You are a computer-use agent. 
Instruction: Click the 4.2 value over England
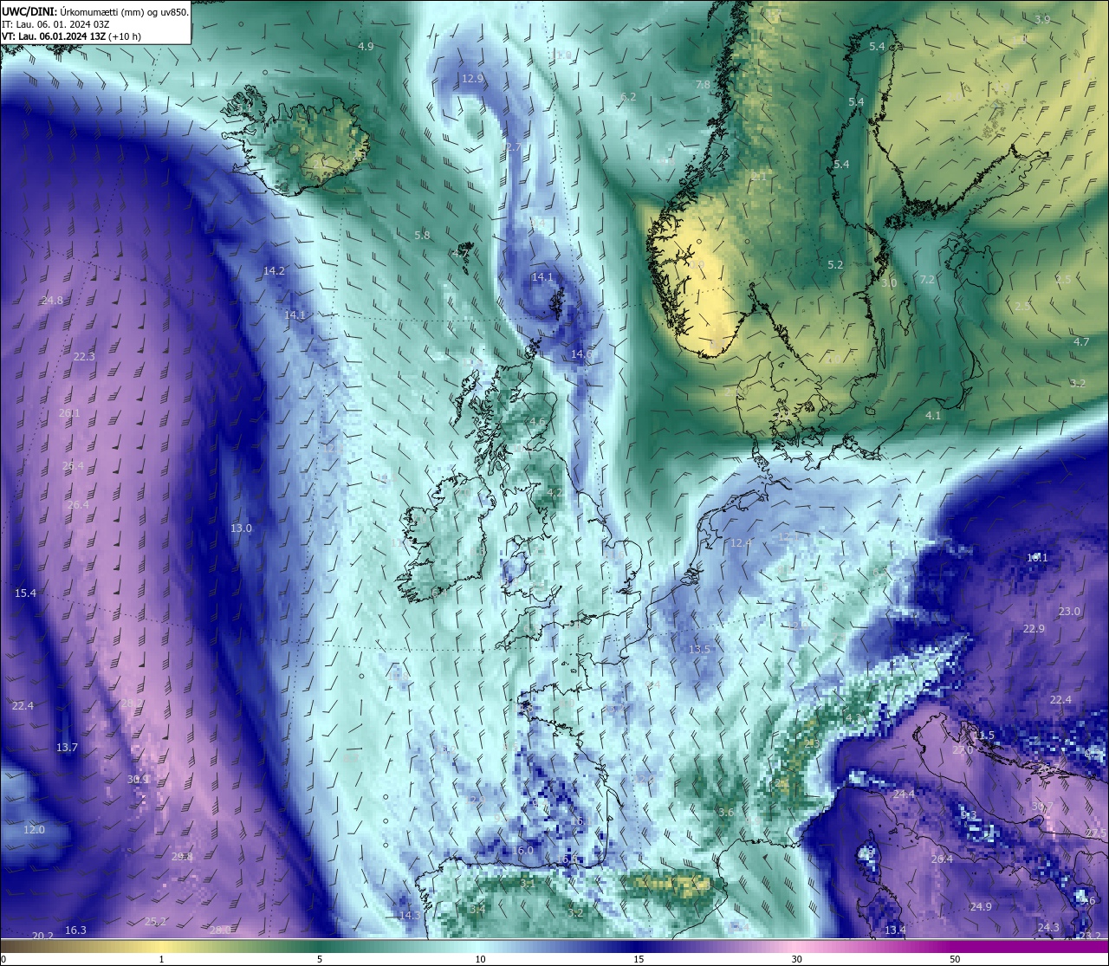click(x=554, y=493)
